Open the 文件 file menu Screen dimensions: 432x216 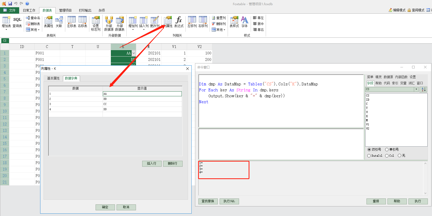point(10,10)
